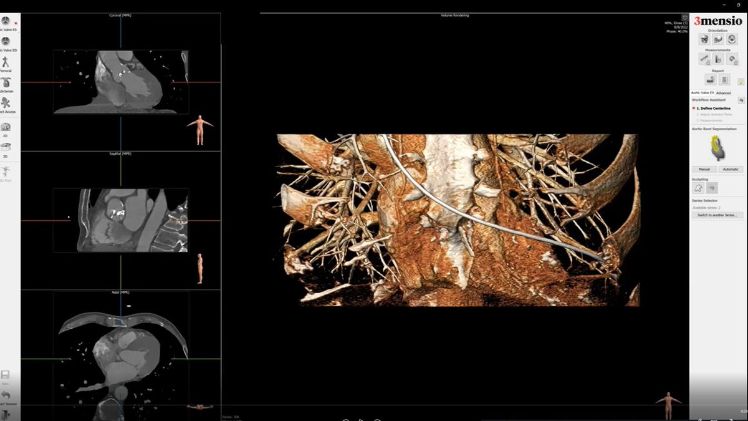Click the 'Phase: 40.0%' text
748x421 pixels.
click(x=676, y=32)
